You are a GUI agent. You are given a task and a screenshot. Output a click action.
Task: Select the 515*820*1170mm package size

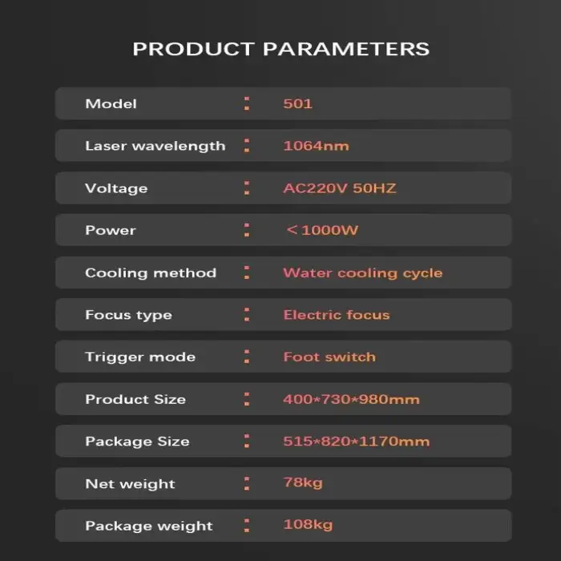click(x=356, y=441)
